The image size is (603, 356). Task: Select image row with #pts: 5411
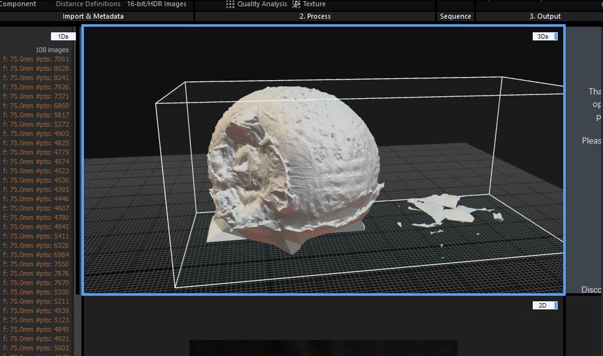36,237
